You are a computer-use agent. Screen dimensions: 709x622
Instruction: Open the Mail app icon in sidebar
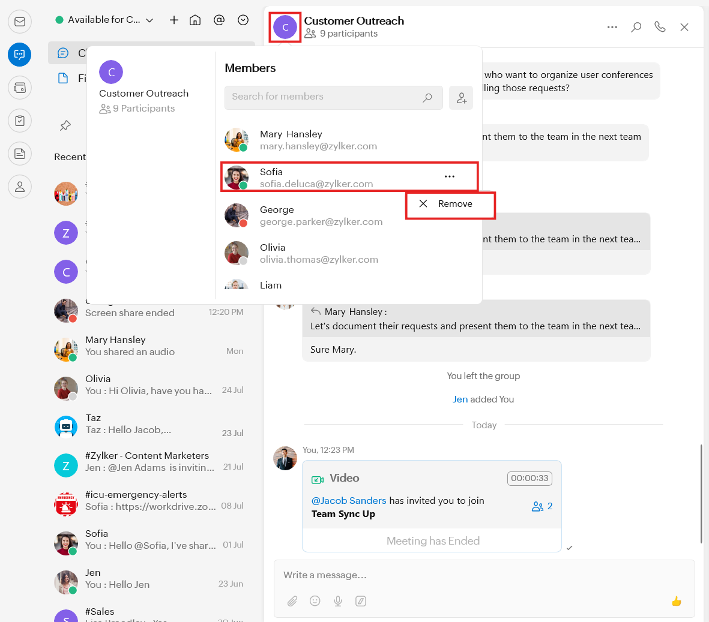(x=20, y=21)
